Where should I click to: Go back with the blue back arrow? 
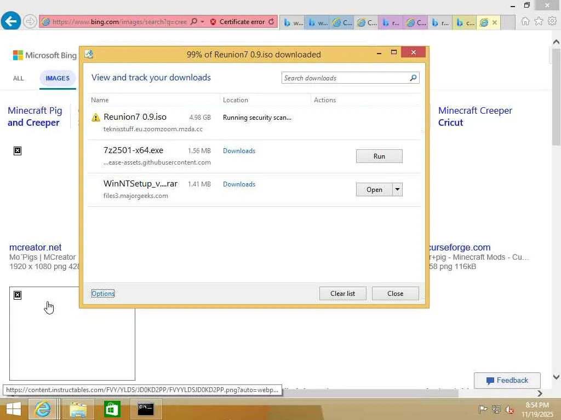pos(10,21)
